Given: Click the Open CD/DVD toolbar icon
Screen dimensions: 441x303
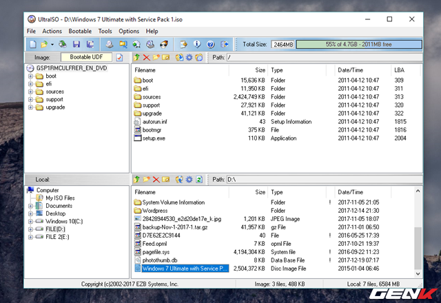Looking at the screenshot, I should point(63,44).
